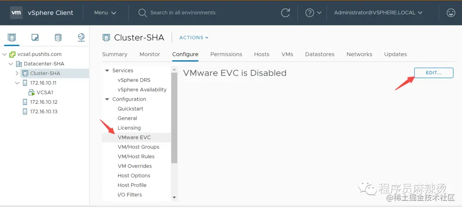Click the configuration list scrollbar thumb
The width and height of the screenshot is (462, 209).
(174, 118)
